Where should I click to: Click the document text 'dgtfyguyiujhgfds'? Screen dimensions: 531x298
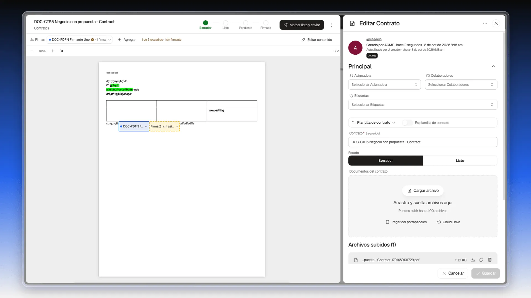(117, 81)
